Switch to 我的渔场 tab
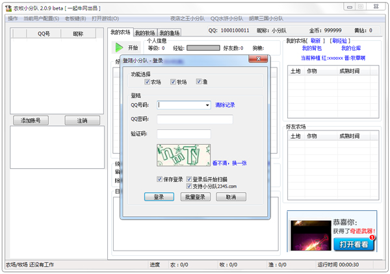The width and height of the screenshot is (390, 274). click(170, 33)
